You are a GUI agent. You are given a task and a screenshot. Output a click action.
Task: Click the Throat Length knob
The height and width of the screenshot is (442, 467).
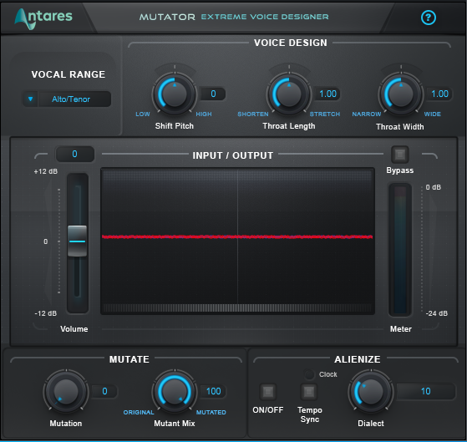pos(288,94)
